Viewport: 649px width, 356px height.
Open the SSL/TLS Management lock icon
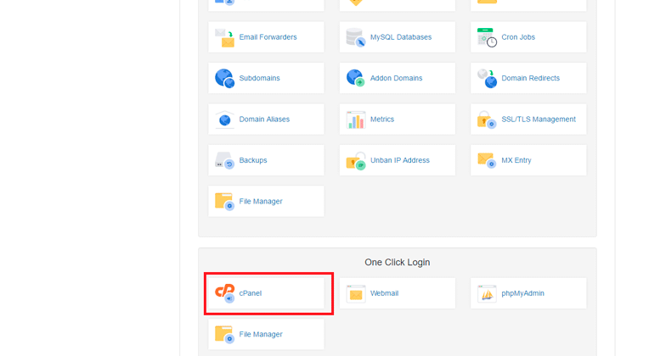(487, 120)
